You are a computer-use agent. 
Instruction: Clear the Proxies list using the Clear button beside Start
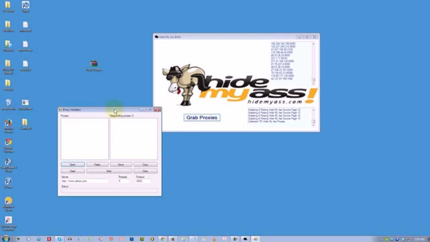(73, 171)
